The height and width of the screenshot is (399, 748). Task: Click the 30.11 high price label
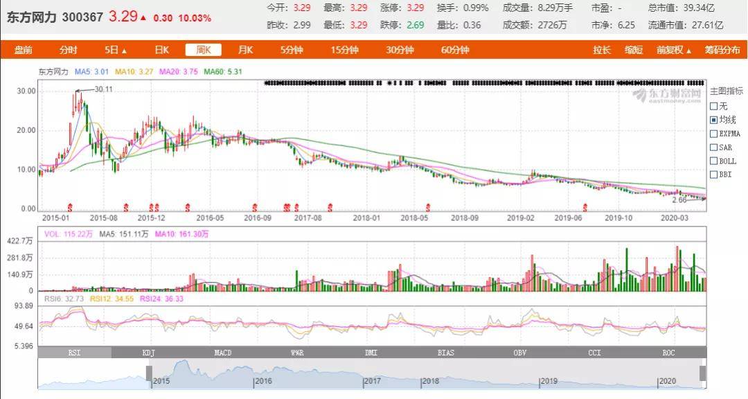[x=103, y=89]
